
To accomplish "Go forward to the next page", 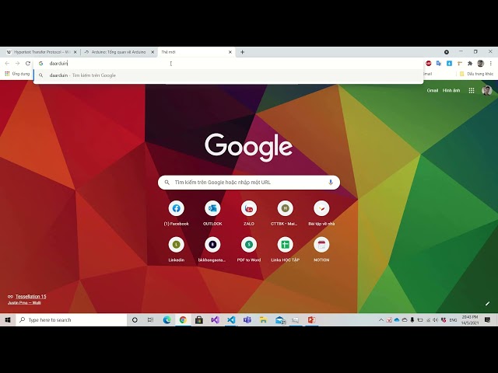I will pos(17,64).
